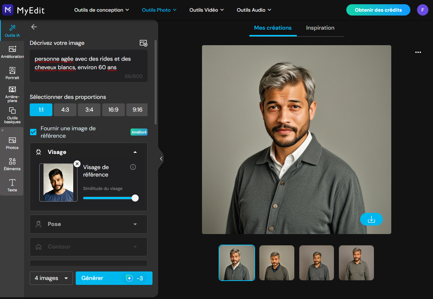Image resolution: width=433 pixels, height=299 pixels.
Task: Select the 16:9 proportion
Action: pyautogui.click(x=113, y=110)
